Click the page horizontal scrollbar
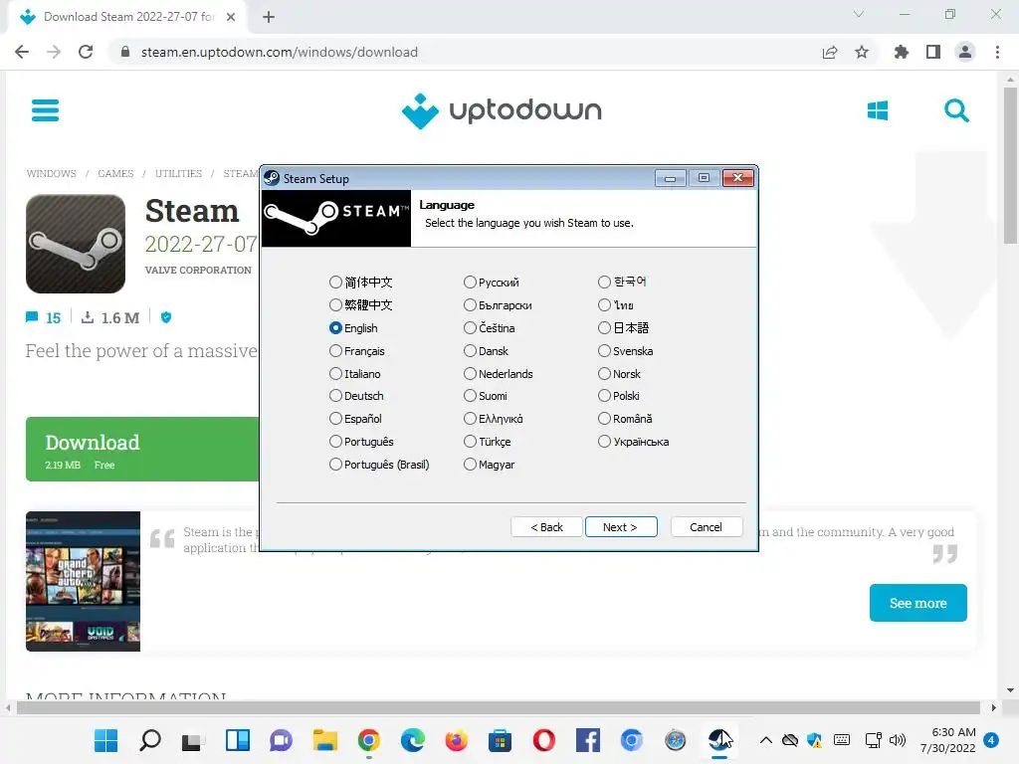The height and width of the screenshot is (764, 1019). click(498, 707)
